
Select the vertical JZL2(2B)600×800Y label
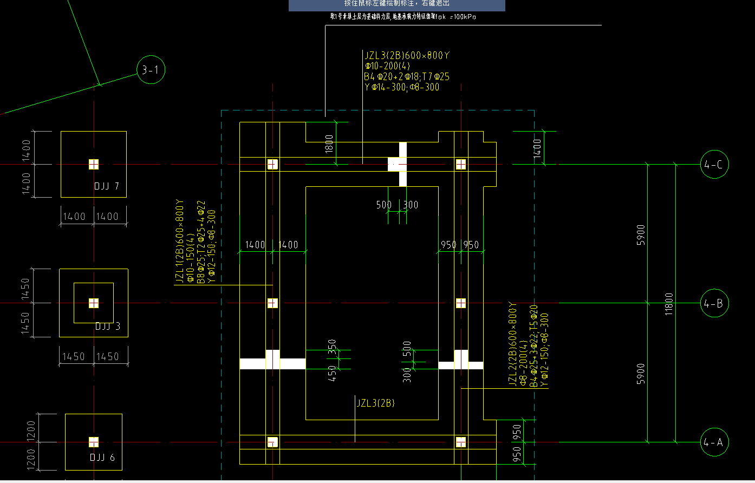(x=513, y=344)
